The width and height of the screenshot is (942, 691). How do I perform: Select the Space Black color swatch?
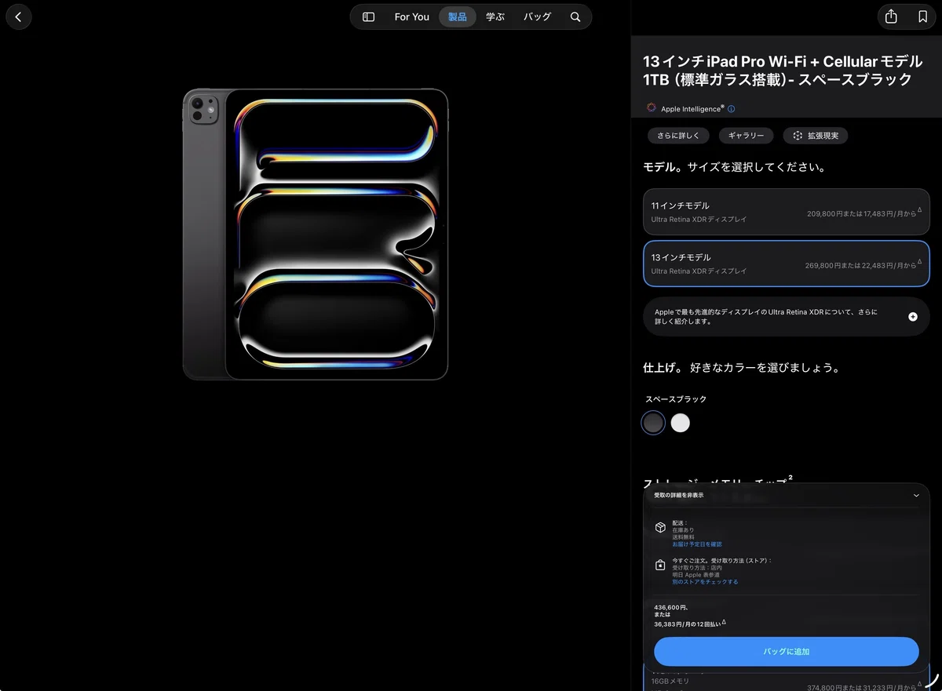(x=653, y=424)
